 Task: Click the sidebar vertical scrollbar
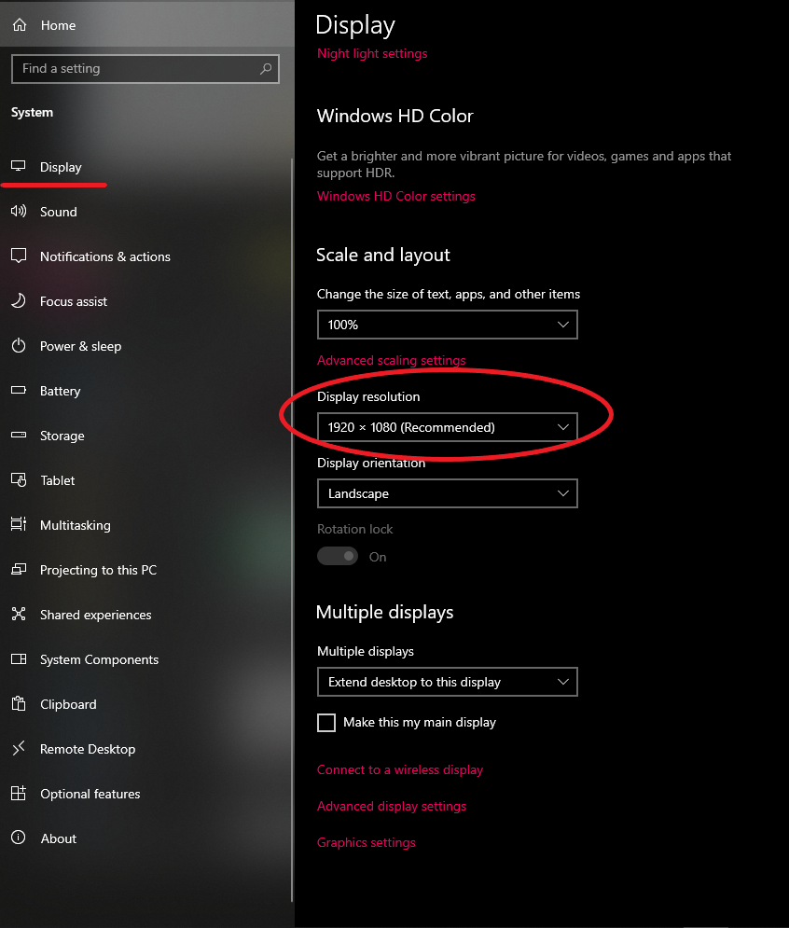coord(292,530)
